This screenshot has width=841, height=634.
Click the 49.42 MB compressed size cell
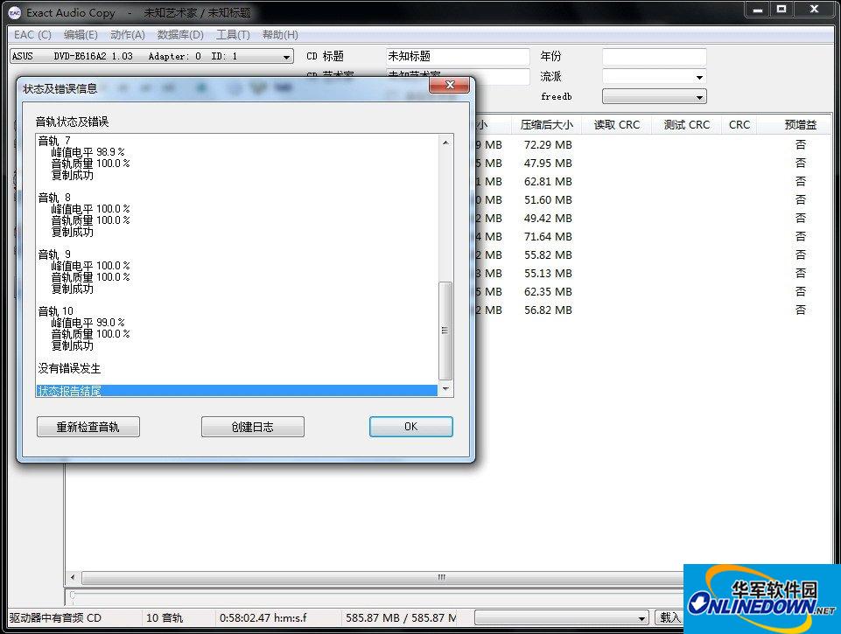coord(548,218)
